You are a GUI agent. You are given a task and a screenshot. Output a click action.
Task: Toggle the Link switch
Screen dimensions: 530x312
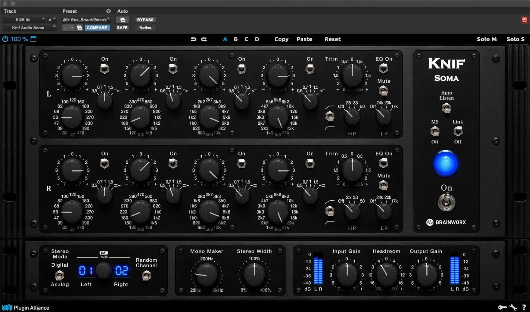458,131
